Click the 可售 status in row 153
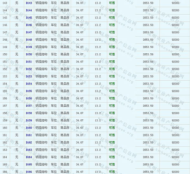This screenshot has height=174, width=190. [112, 76]
